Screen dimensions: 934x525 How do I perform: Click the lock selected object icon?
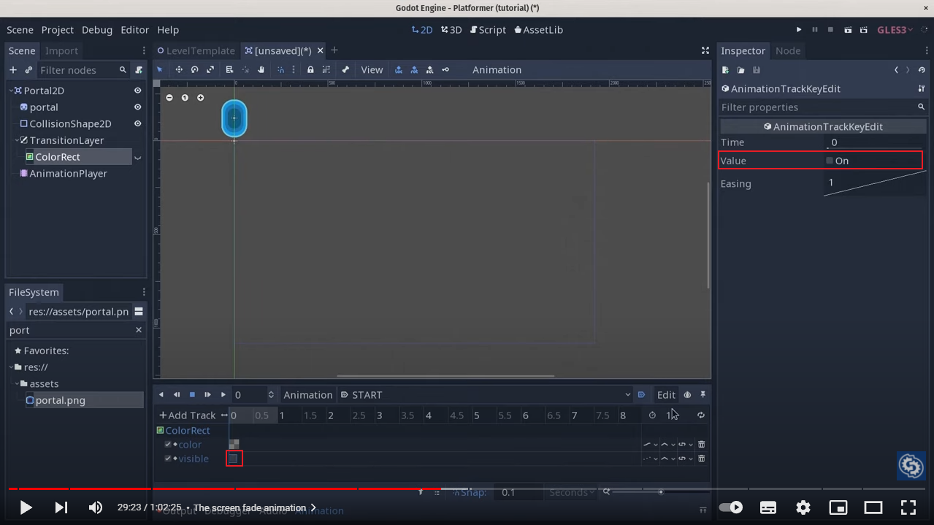click(310, 69)
